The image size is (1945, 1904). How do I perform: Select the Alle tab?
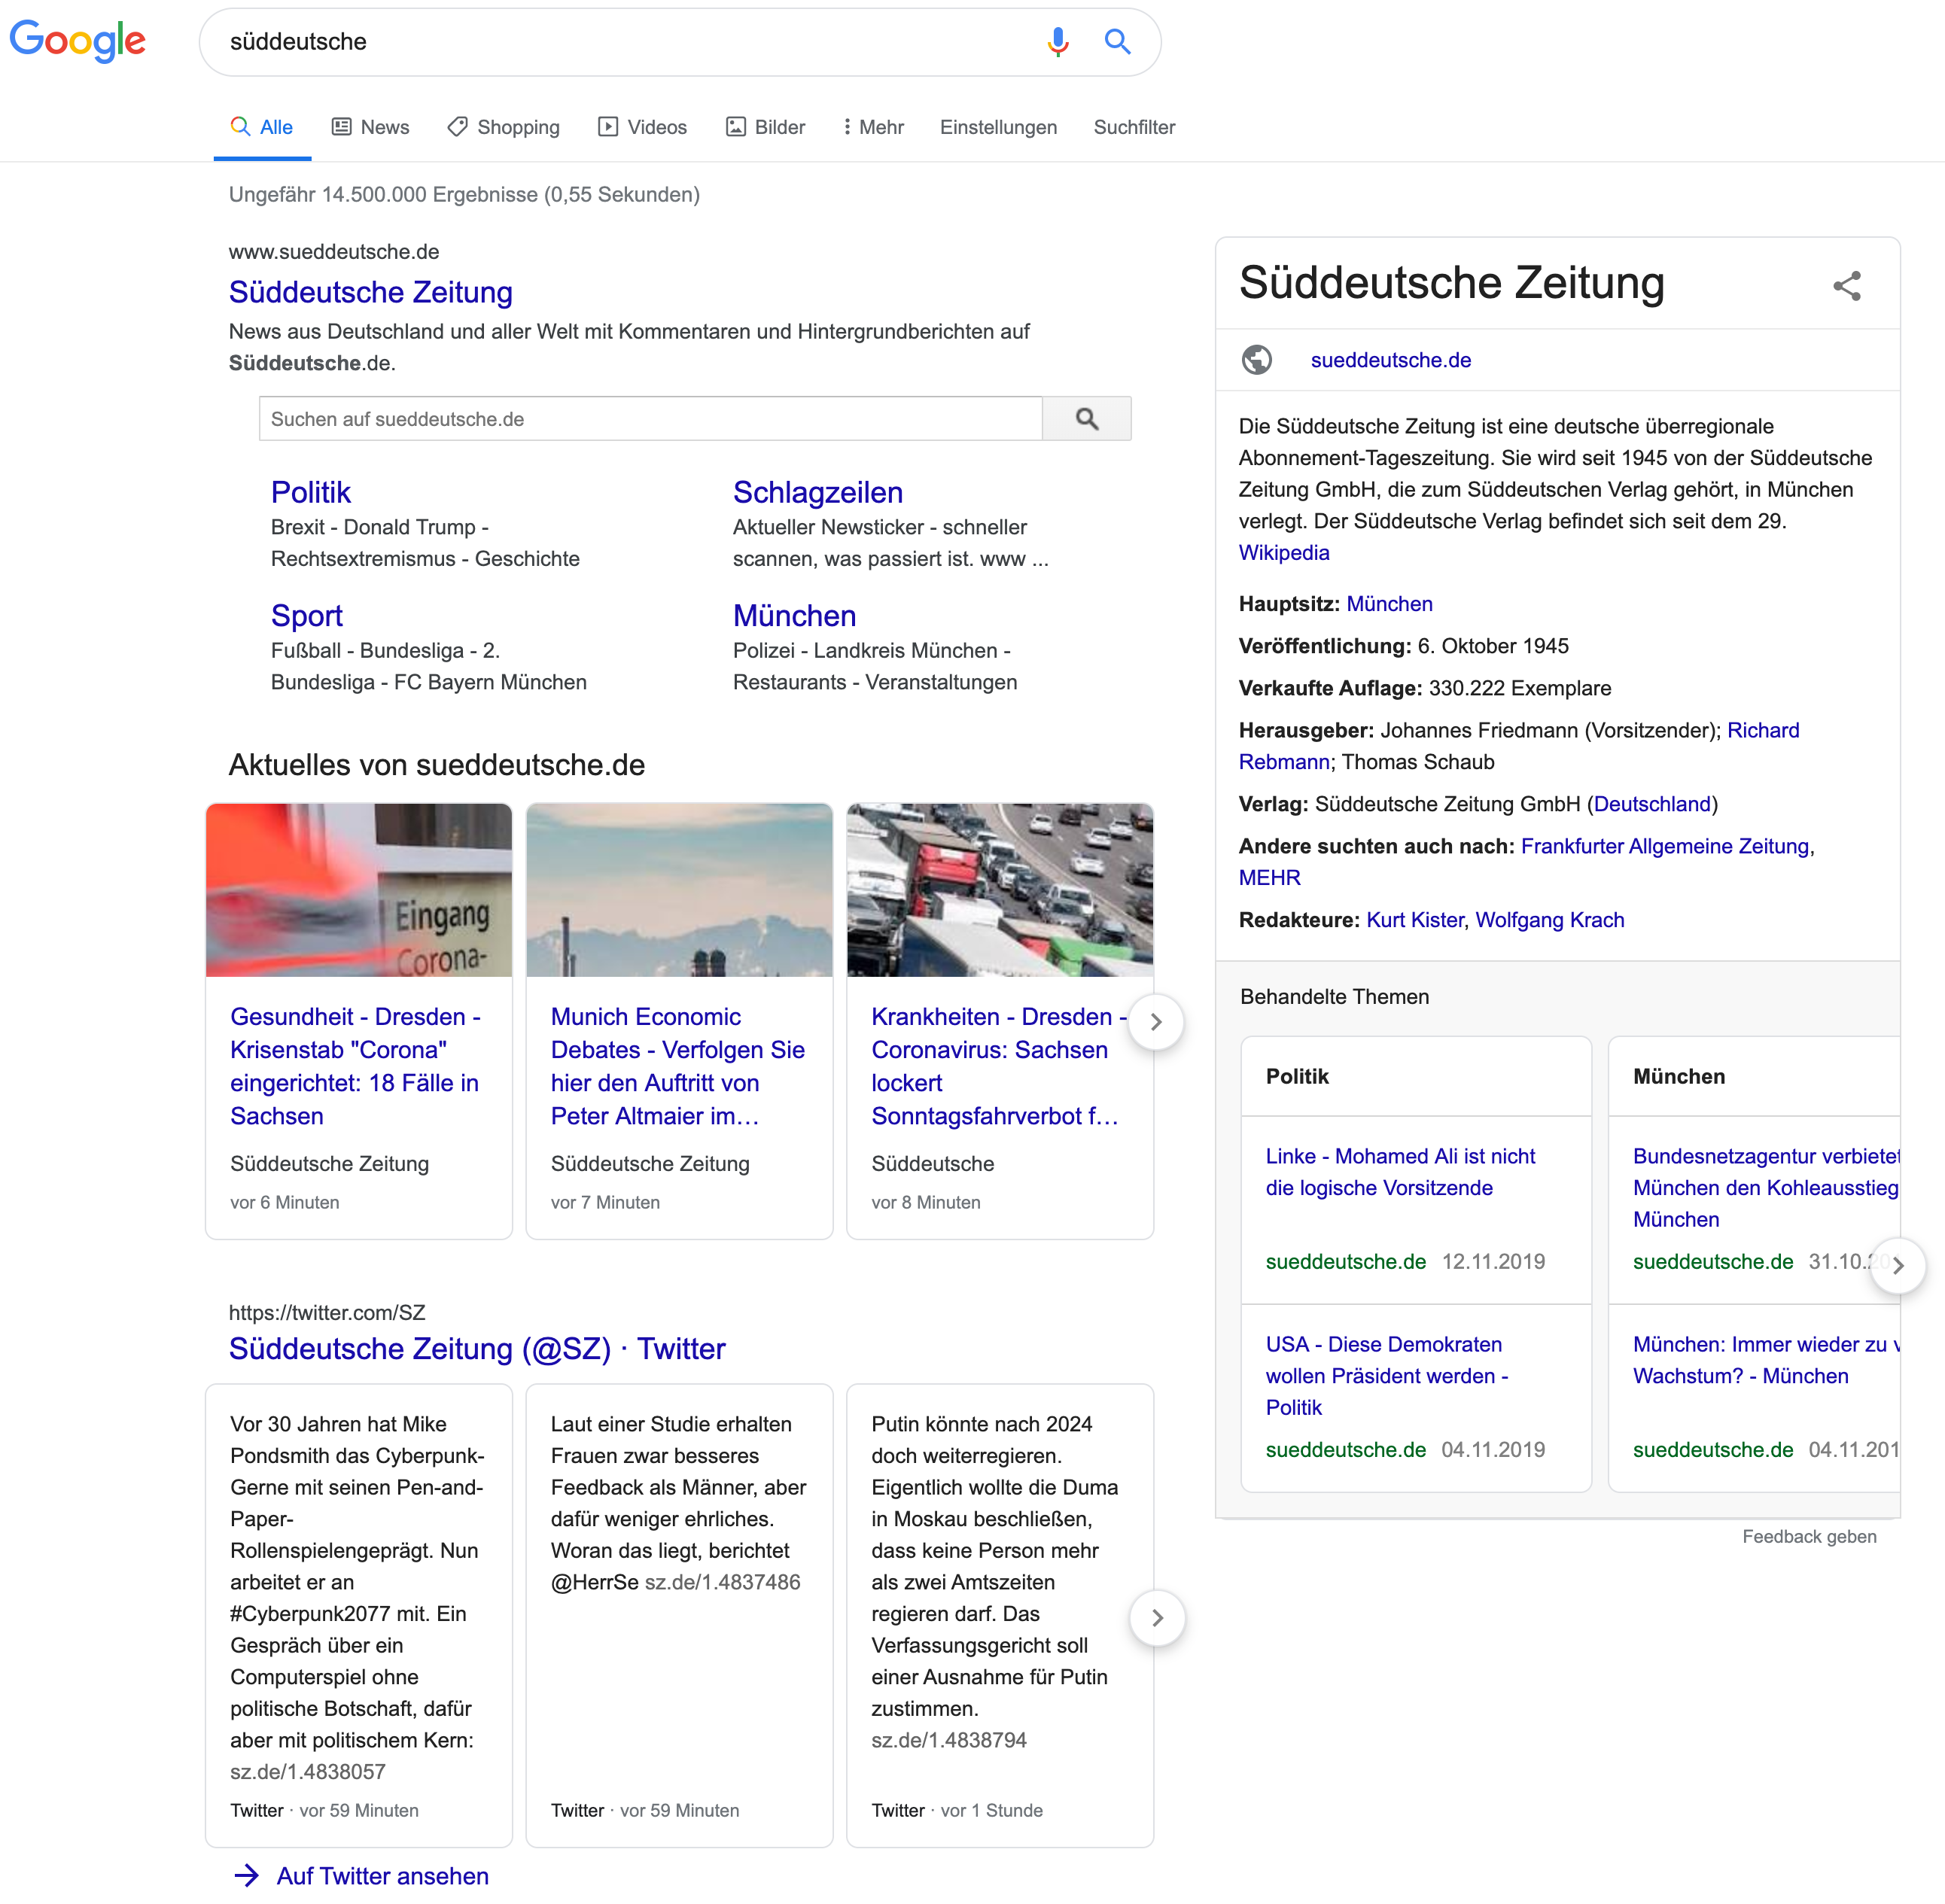pyautogui.click(x=262, y=127)
